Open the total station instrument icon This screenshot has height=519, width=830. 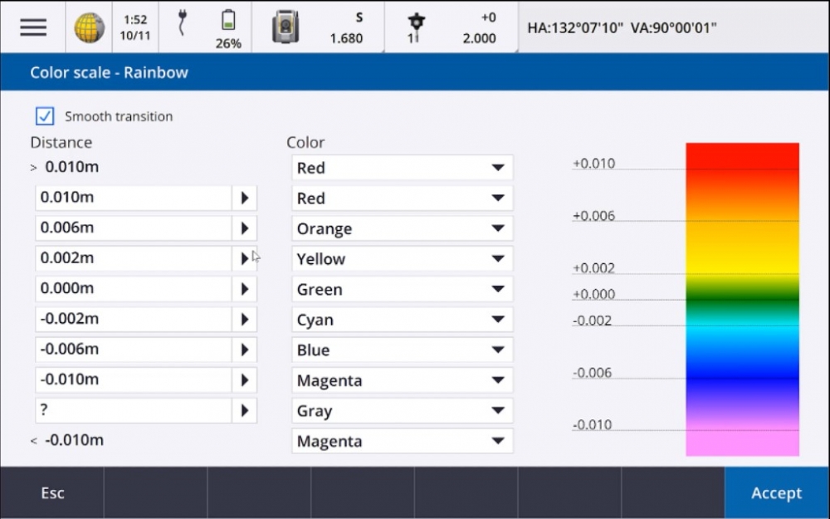pyautogui.click(x=286, y=27)
